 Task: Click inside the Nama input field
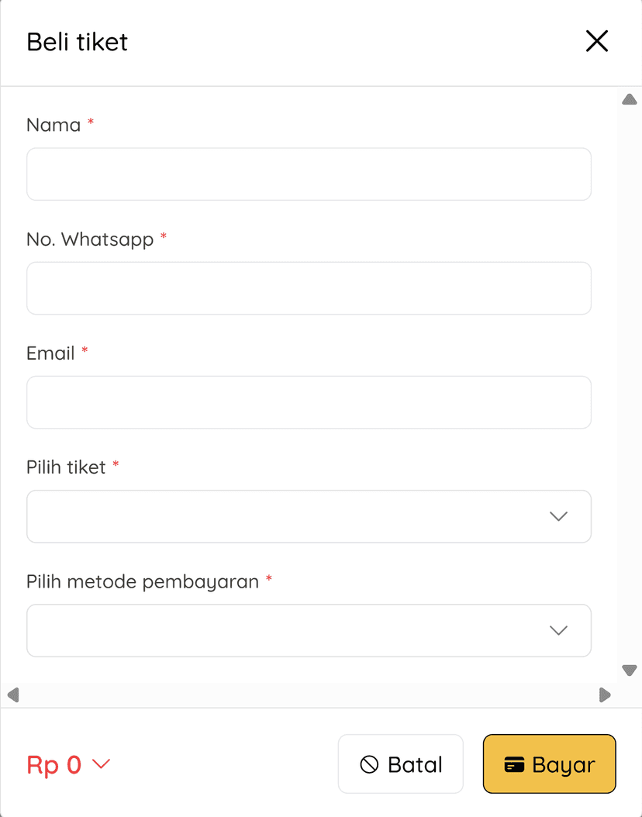tap(309, 174)
